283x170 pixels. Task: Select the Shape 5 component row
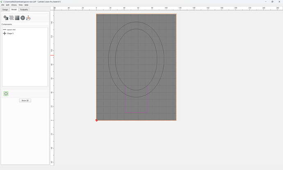pos(25,33)
